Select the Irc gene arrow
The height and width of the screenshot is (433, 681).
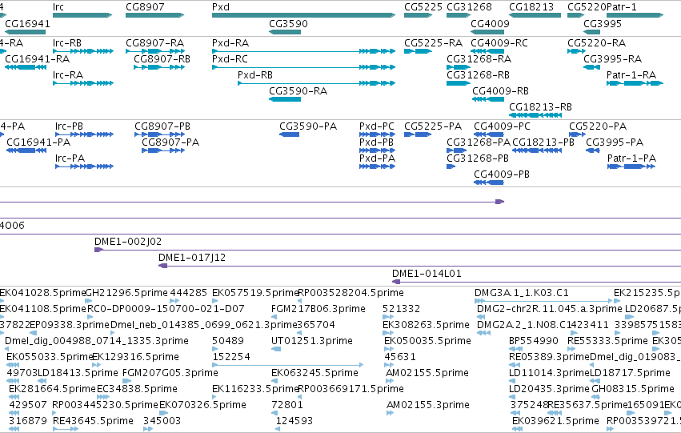pyautogui.click(x=82, y=16)
